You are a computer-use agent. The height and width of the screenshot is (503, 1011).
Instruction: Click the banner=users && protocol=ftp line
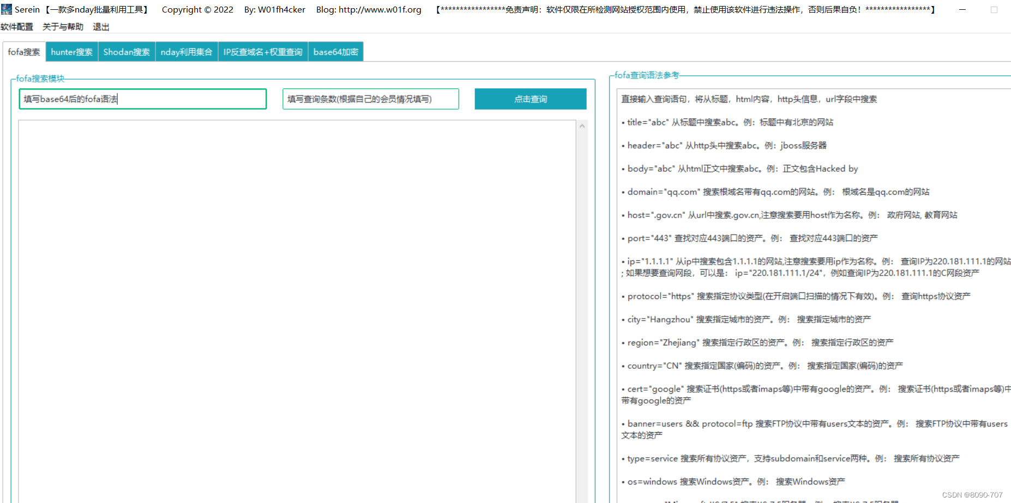click(x=815, y=429)
